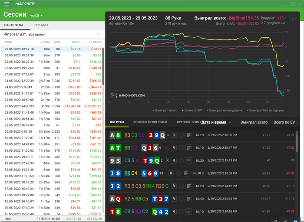The width and height of the screenshot is (304, 222).
Task: Click the Сессии page title
Action: (15, 14)
